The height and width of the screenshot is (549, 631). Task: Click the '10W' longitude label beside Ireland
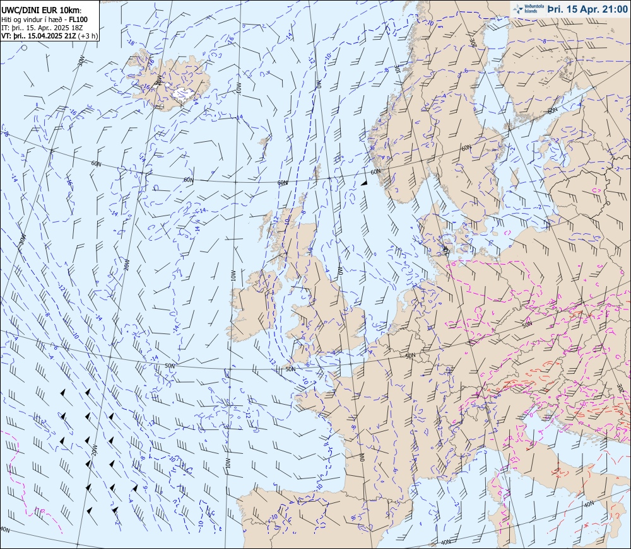pyautogui.click(x=233, y=275)
